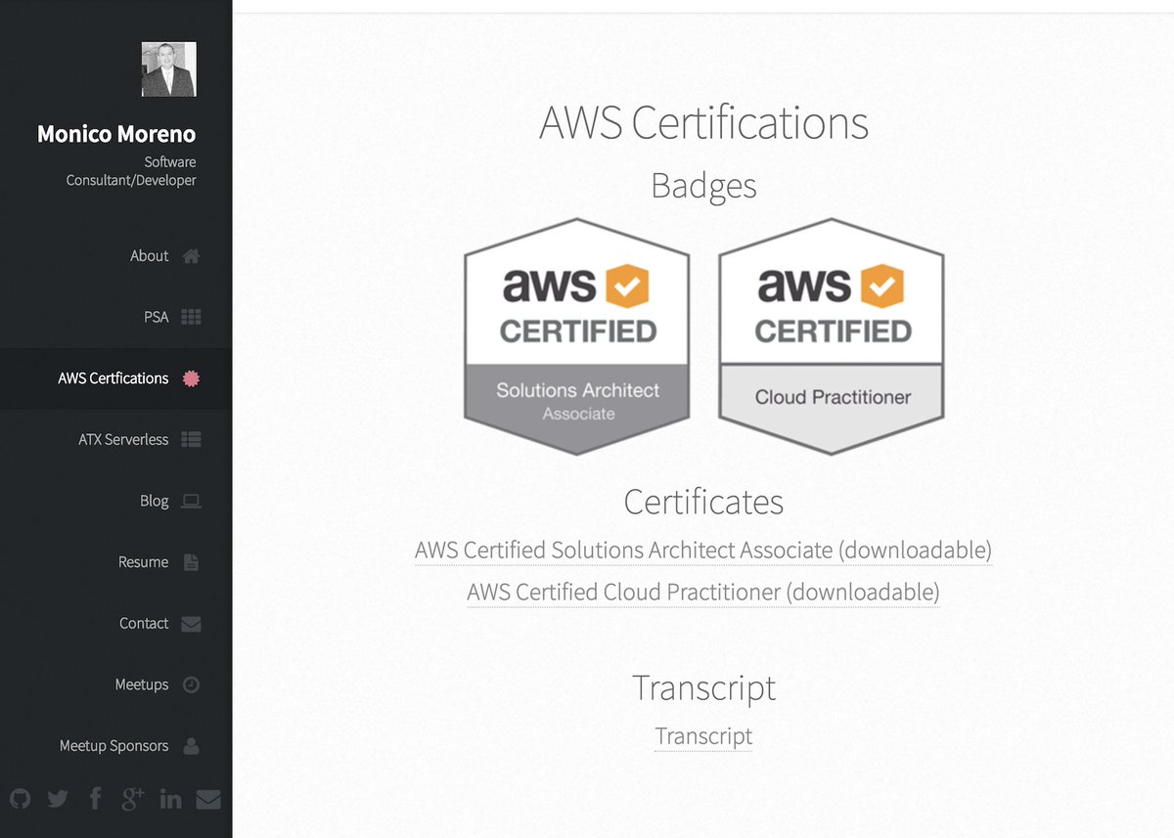The height and width of the screenshot is (838, 1174).
Task: Download AWS Certified Cloud Practitioner certificate
Action: tap(703, 593)
